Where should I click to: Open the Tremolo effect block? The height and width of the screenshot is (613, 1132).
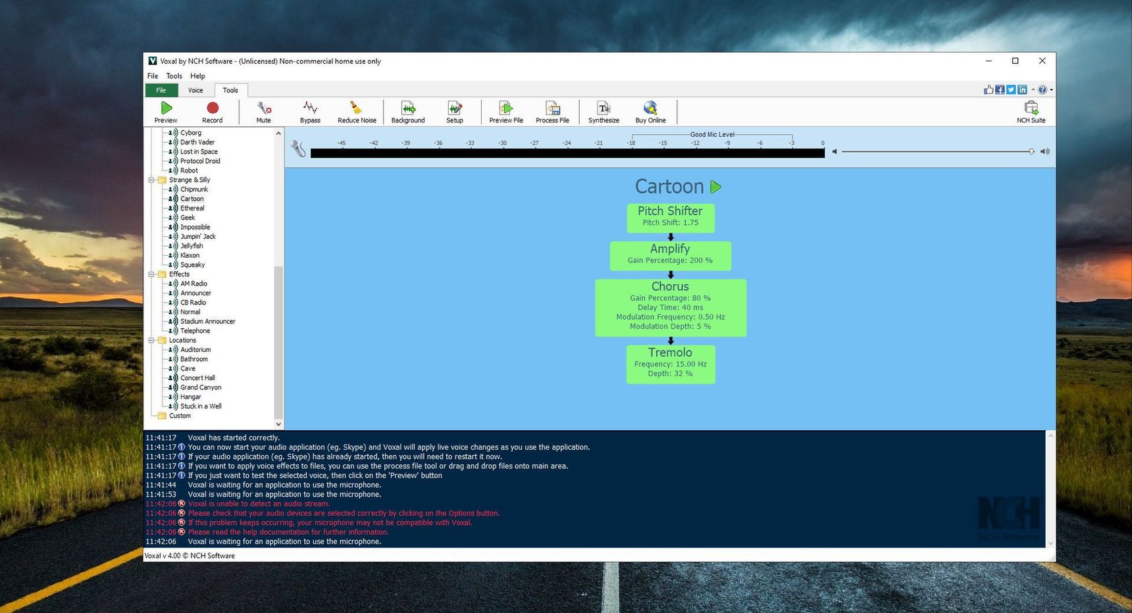(x=670, y=363)
